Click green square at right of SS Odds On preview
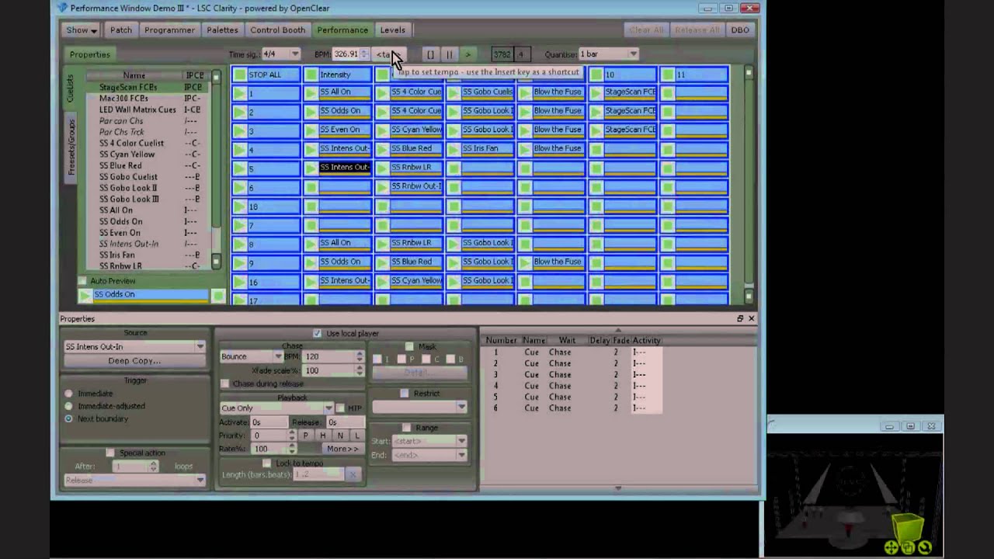994x559 pixels. tap(218, 295)
